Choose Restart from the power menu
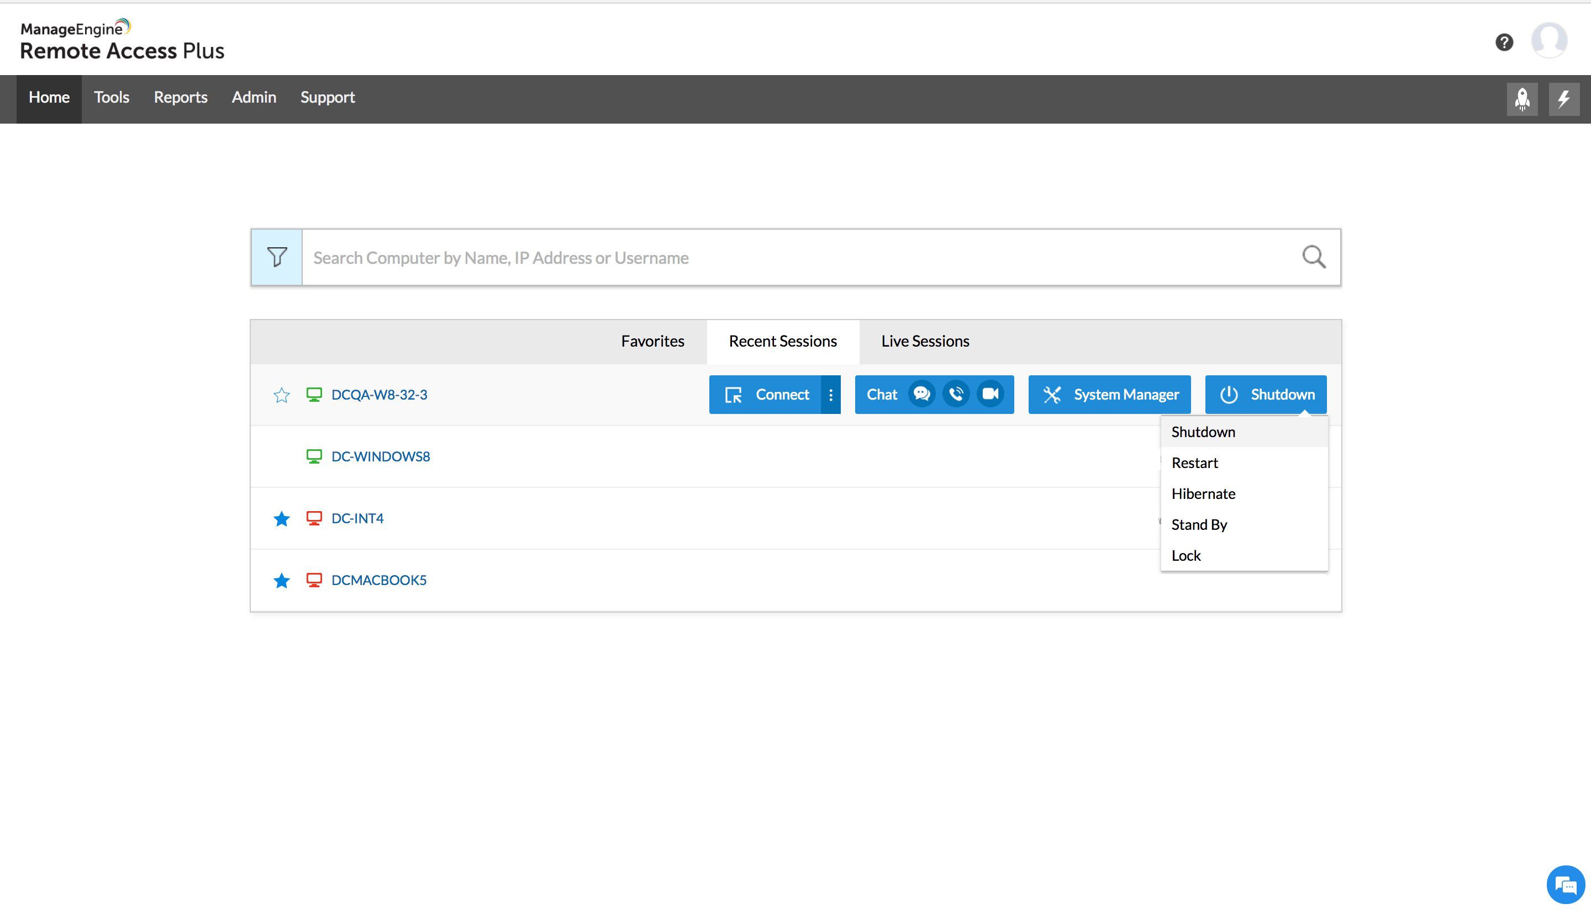 (x=1195, y=463)
